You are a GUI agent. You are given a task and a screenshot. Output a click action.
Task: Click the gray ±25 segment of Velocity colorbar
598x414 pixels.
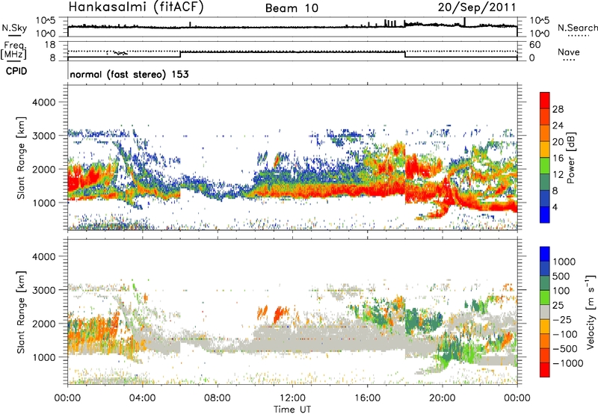pyautogui.click(x=545, y=312)
